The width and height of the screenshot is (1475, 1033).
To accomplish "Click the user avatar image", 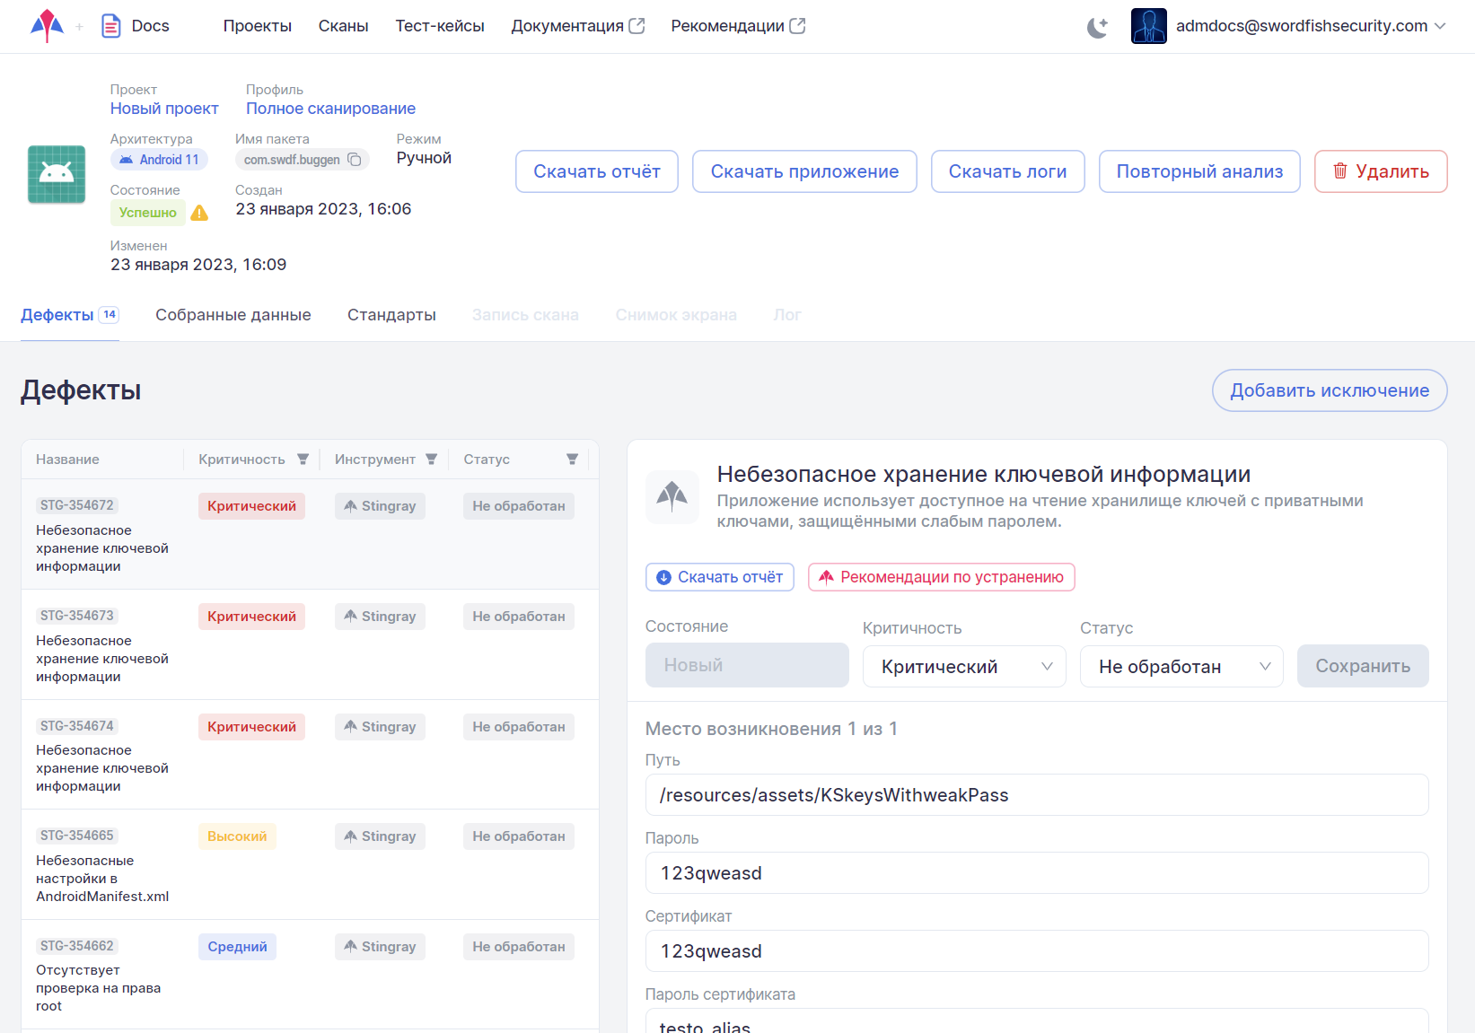I will click(x=1148, y=26).
